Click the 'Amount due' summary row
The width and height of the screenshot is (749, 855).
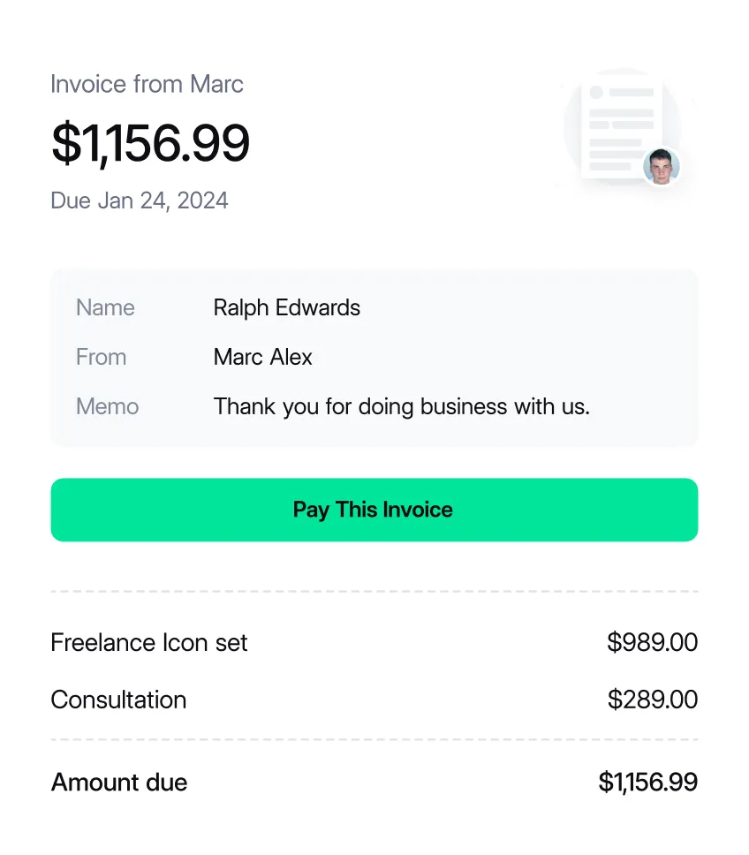point(119,783)
